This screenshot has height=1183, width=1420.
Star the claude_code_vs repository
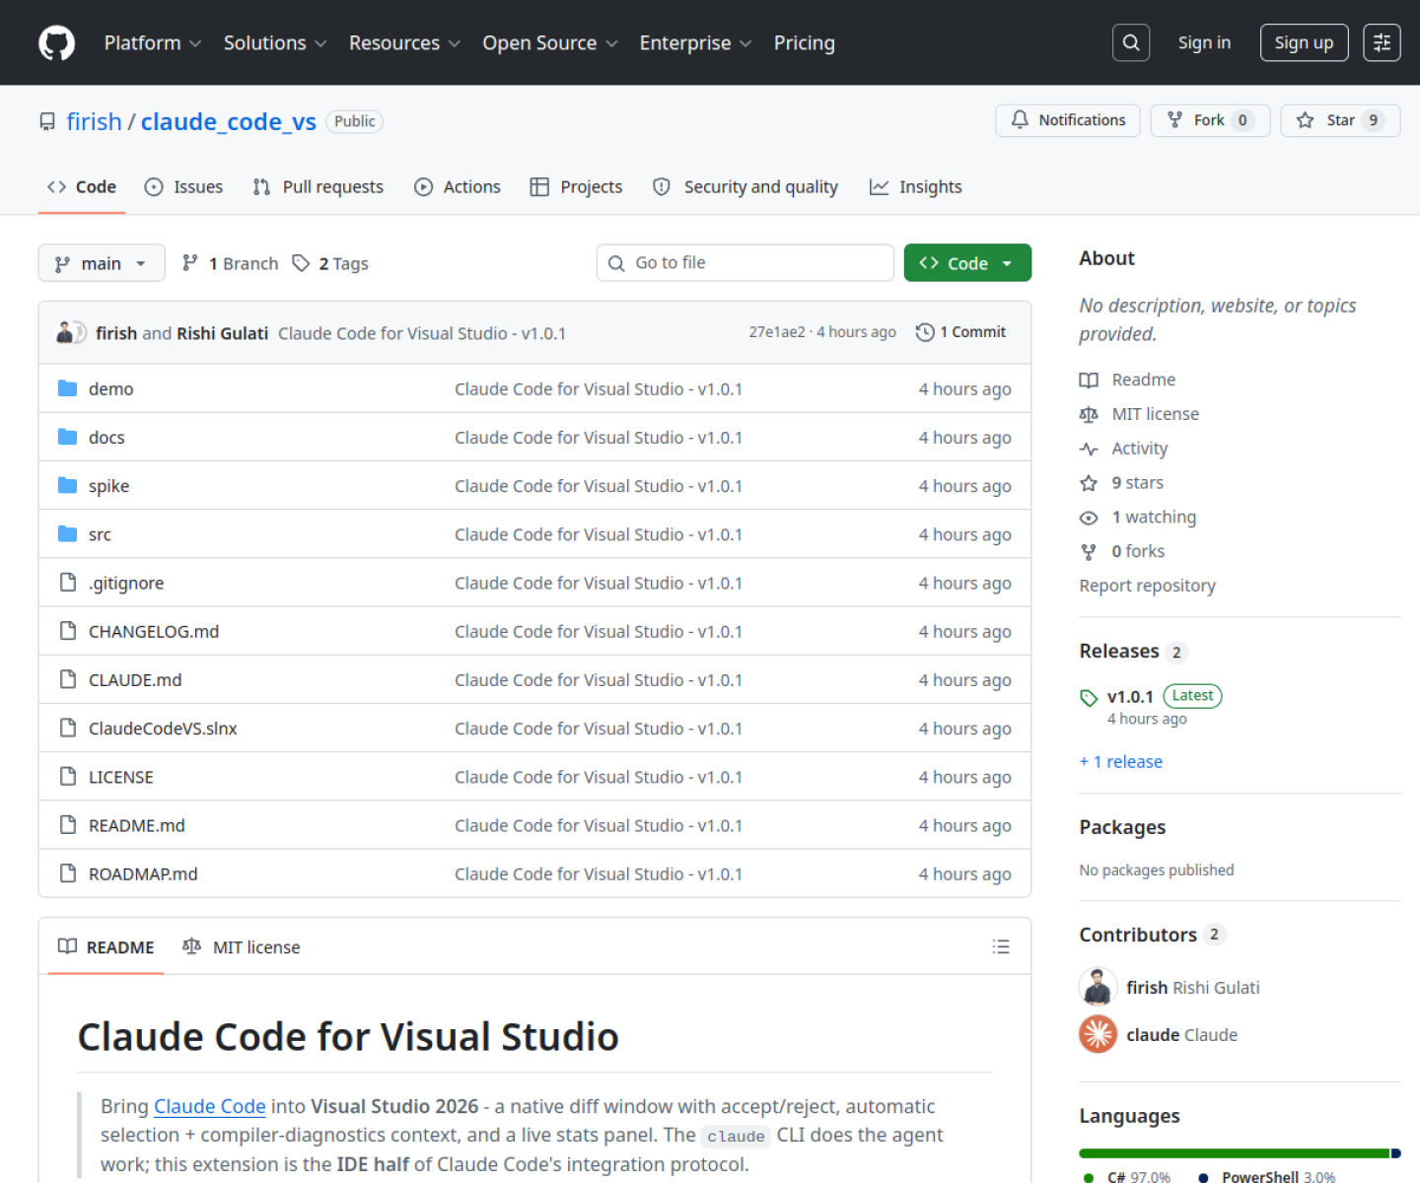point(1340,120)
